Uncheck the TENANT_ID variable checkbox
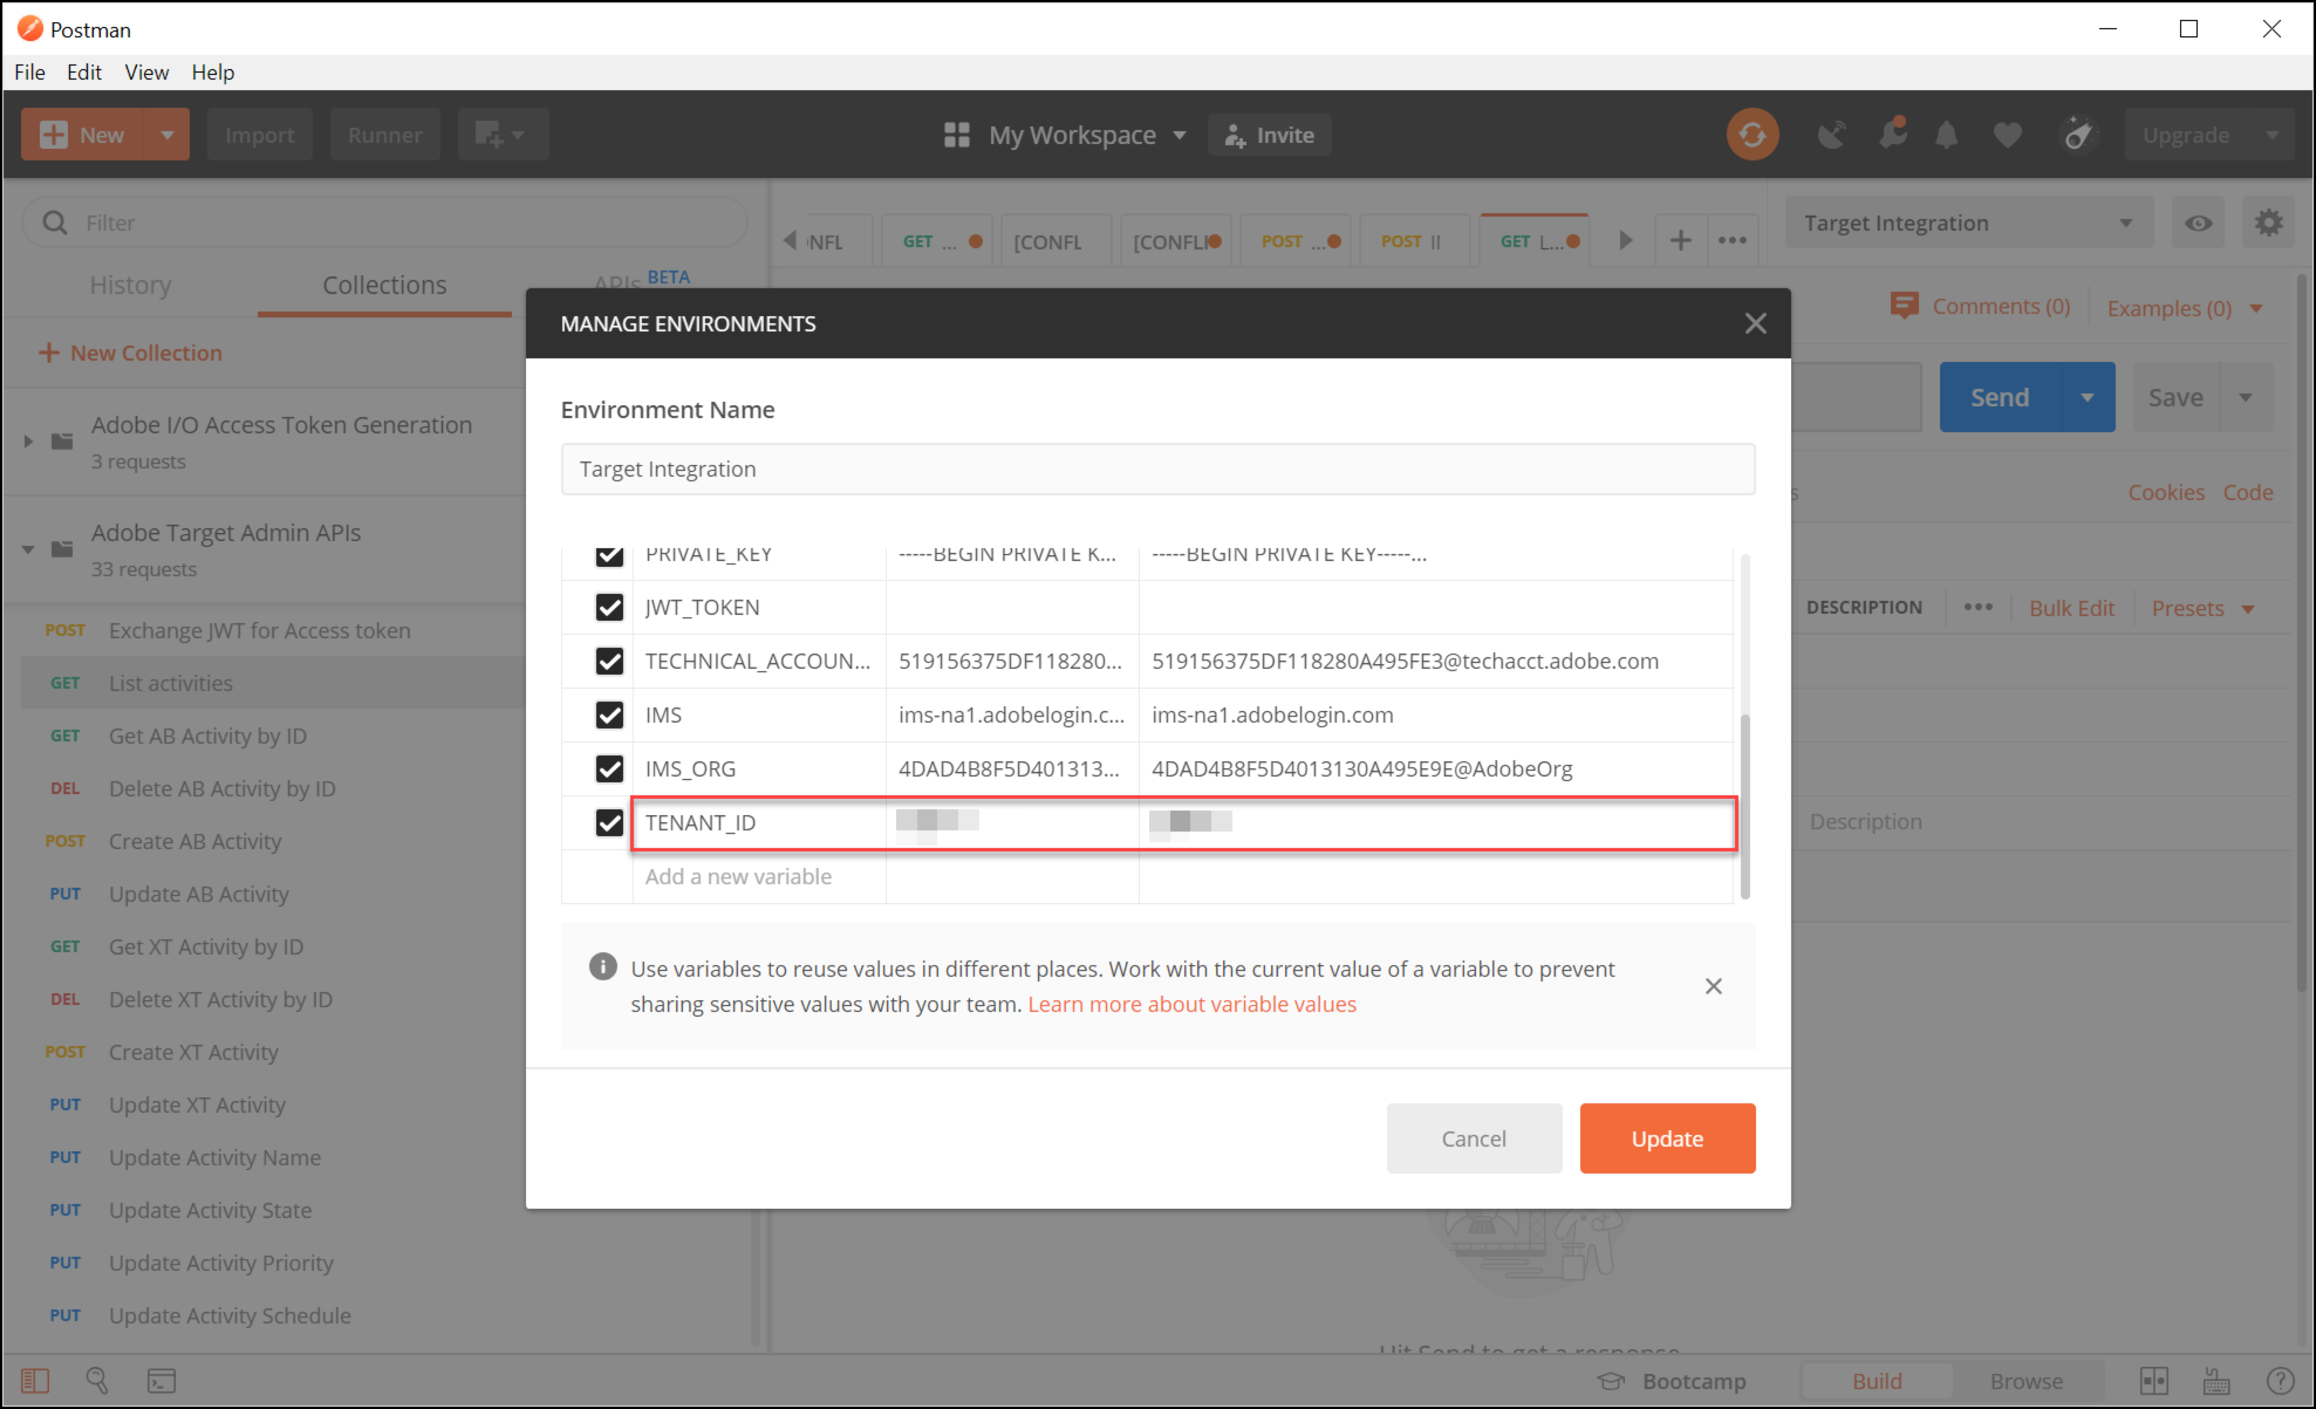 [x=609, y=822]
